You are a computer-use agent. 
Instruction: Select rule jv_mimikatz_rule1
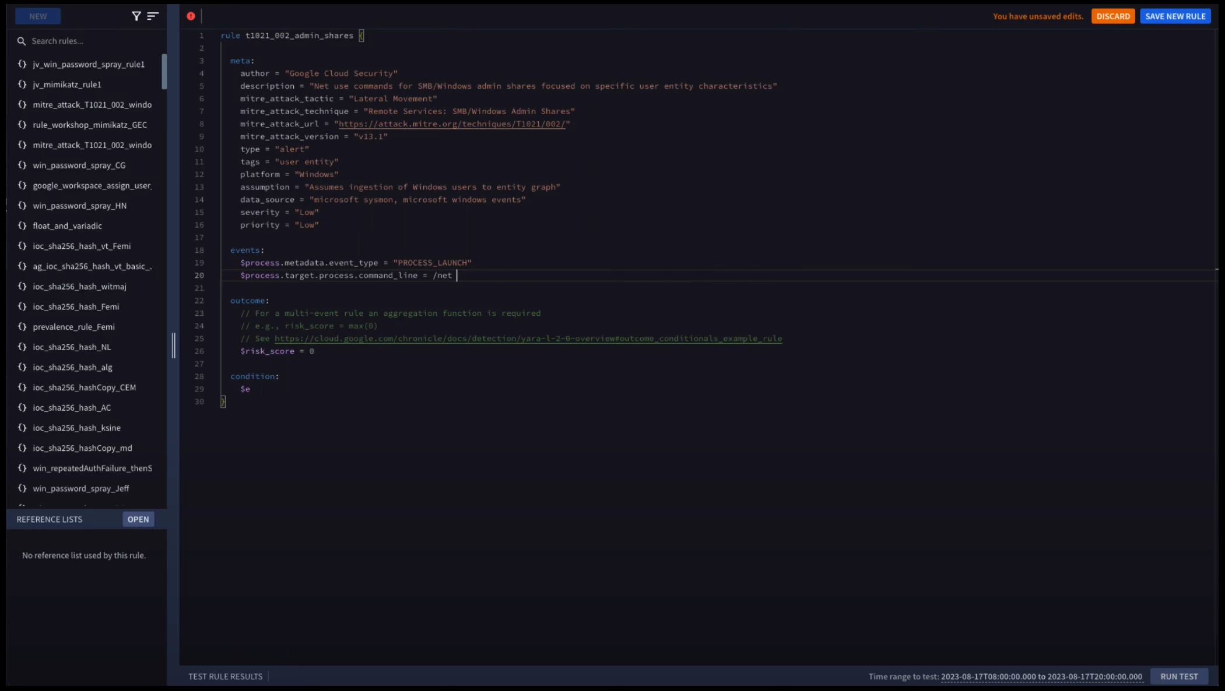67,84
